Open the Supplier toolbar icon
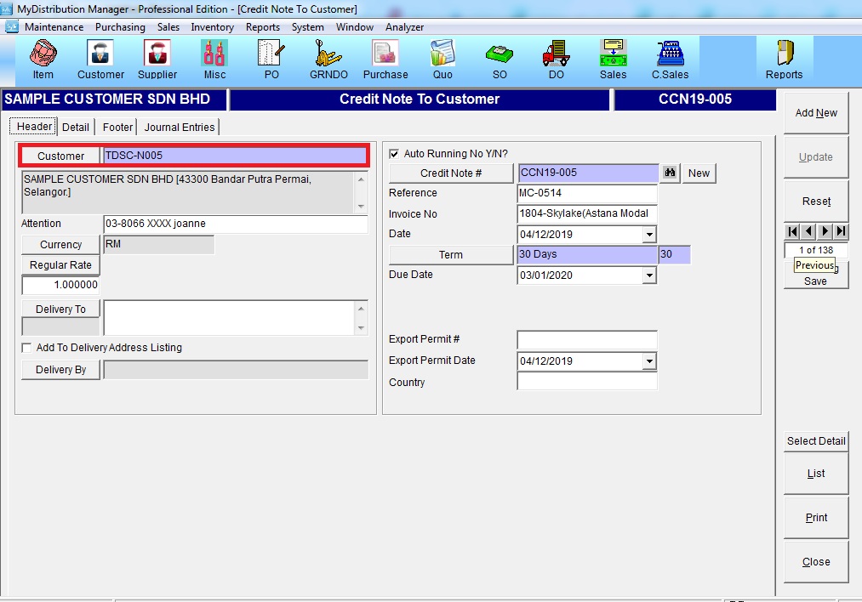862x602 pixels. coord(157,54)
